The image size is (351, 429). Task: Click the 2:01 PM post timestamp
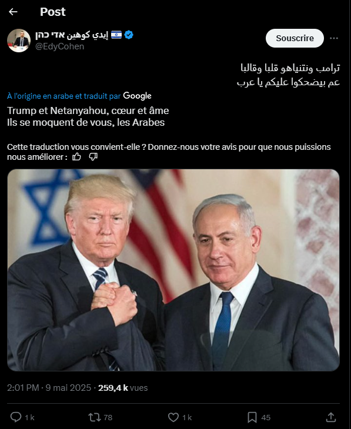(x=23, y=388)
